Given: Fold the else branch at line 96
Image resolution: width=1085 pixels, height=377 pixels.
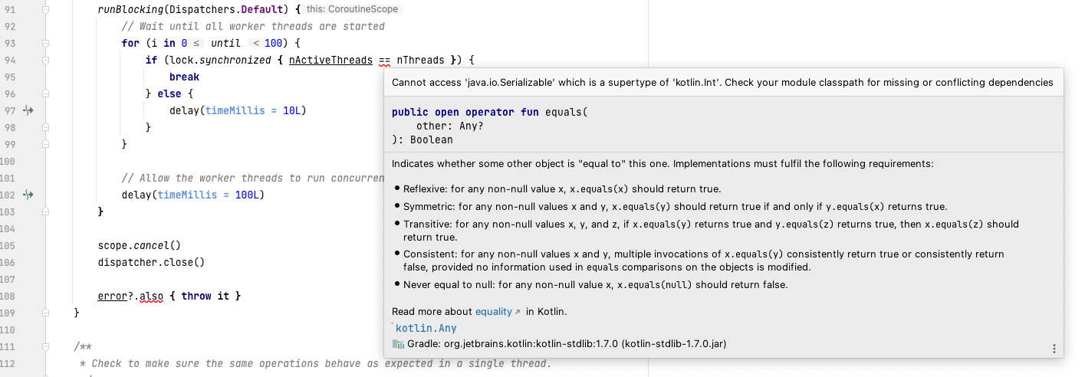Looking at the screenshot, I should (x=45, y=93).
